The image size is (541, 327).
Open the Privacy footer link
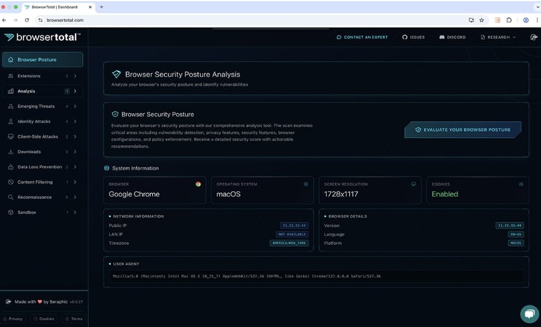tap(13, 319)
